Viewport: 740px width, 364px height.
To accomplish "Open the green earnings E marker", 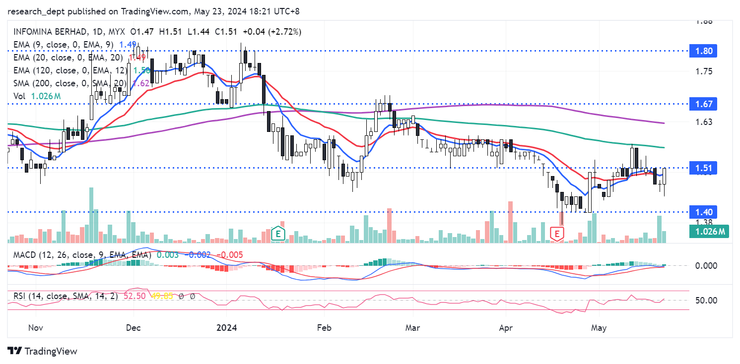I will click(279, 233).
